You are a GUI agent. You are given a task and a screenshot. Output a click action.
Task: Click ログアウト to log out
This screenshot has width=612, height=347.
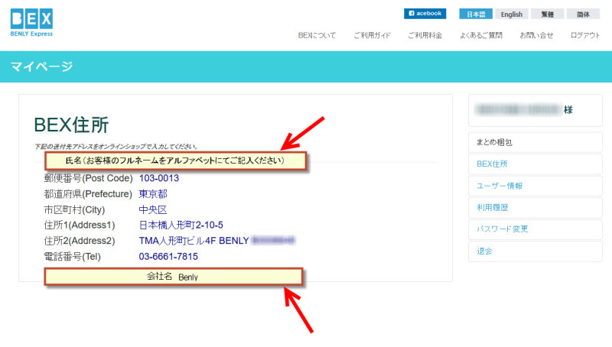584,35
